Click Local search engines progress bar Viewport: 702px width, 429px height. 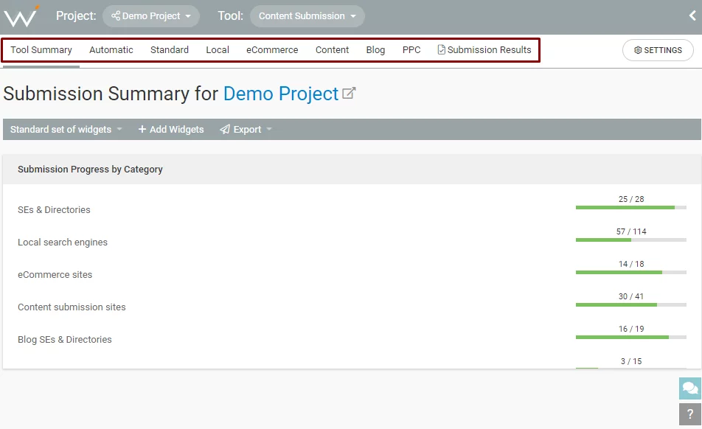(630, 240)
